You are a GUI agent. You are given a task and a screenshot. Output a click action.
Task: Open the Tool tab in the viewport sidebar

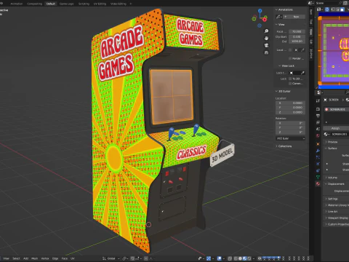[311, 22]
